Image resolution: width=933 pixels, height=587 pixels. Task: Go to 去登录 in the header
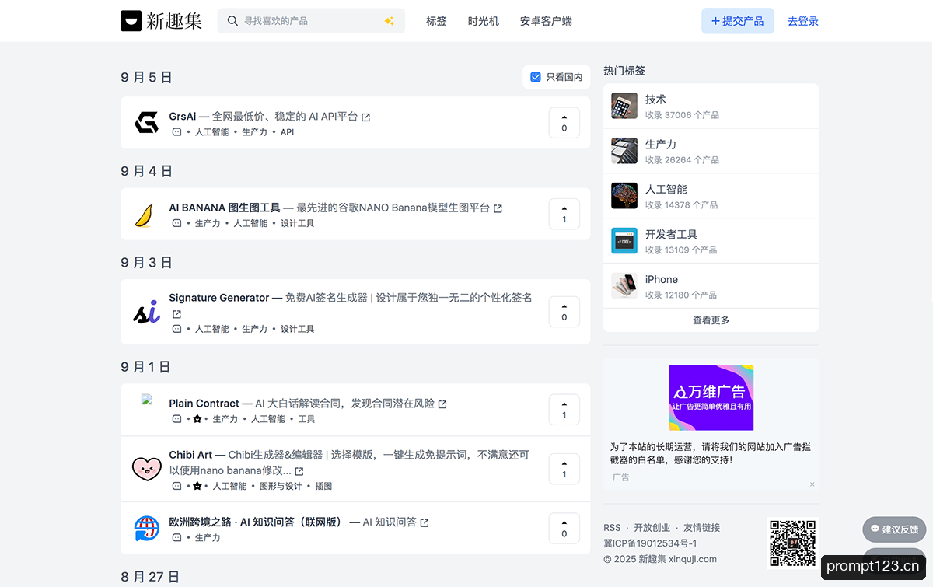pyautogui.click(x=803, y=21)
